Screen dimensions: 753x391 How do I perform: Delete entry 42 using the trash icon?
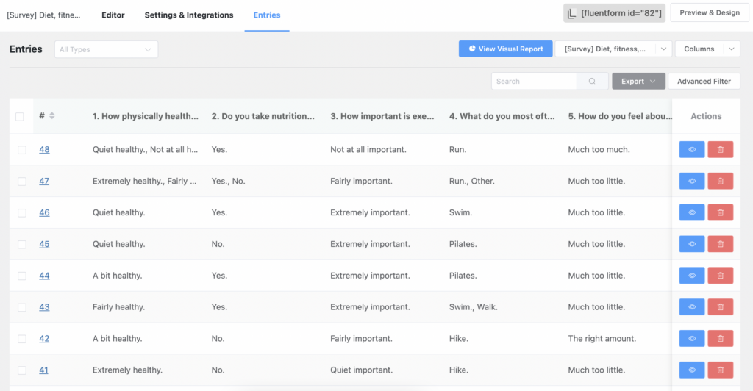click(x=720, y=339)
